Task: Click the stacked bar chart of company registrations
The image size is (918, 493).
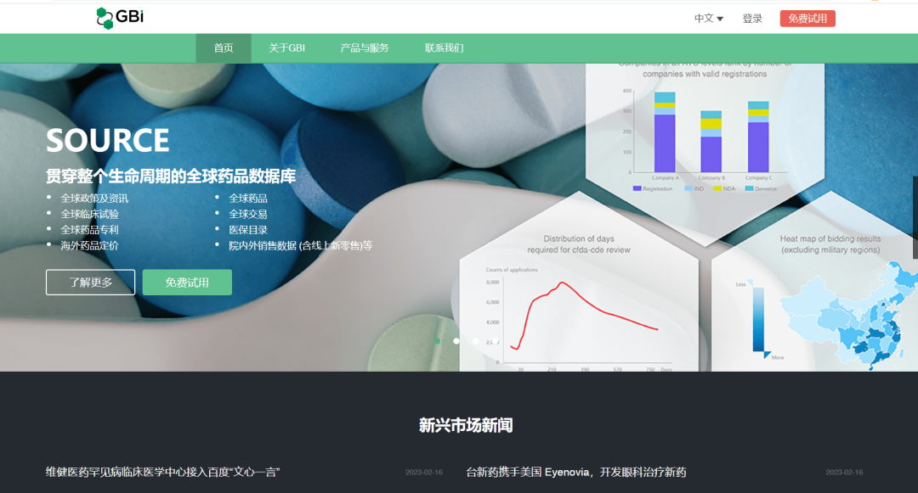Action: (705, 138)
